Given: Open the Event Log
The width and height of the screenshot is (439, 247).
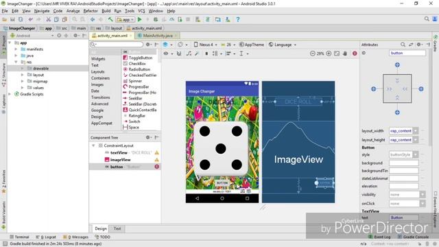Looking at the screenshot, I should (x=379, y=237).
